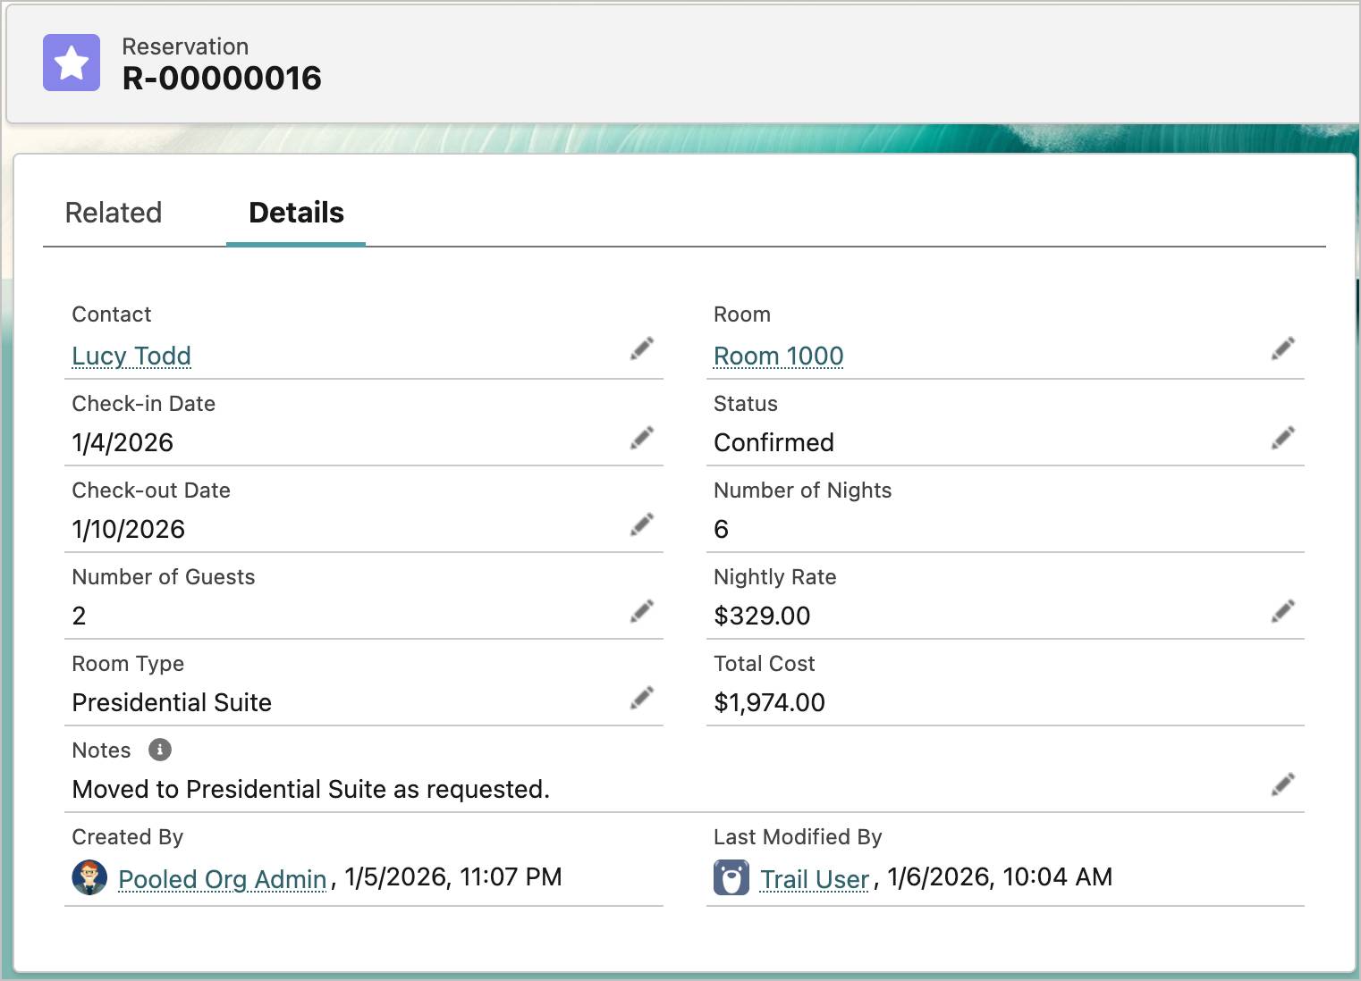Open Trail User profile link

(x=815, y=879)
